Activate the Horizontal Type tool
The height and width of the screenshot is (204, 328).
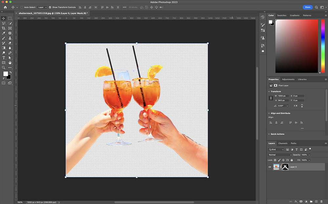(x=4, y=58)
